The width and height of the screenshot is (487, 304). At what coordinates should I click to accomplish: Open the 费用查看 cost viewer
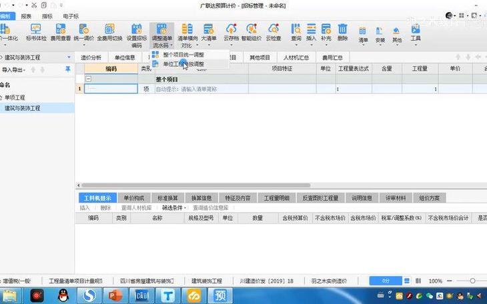[x=61, y=32]
